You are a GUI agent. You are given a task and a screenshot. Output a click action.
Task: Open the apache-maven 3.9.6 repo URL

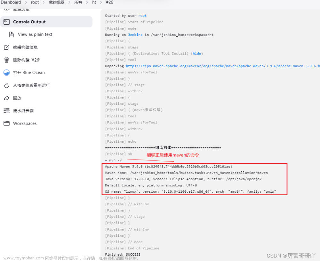pyautogui.click(x=223, y=66)
